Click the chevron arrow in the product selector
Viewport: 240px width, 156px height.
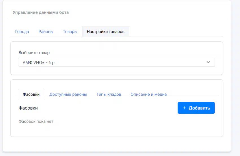tap(208, 62)
